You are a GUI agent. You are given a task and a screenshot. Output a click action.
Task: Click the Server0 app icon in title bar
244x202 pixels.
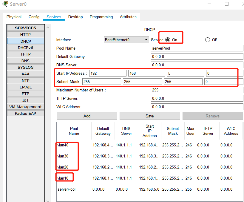pyautogui.click(x=5, y=4)
